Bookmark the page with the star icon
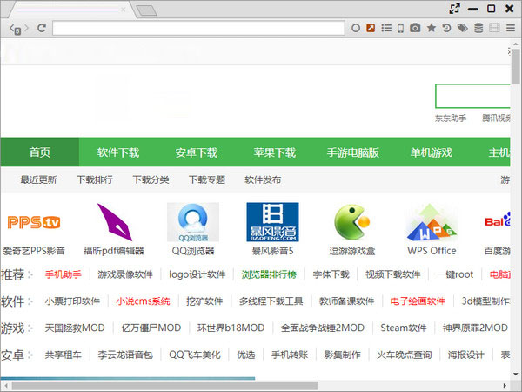The image size is (522, 392). click(x=432, y=28)
